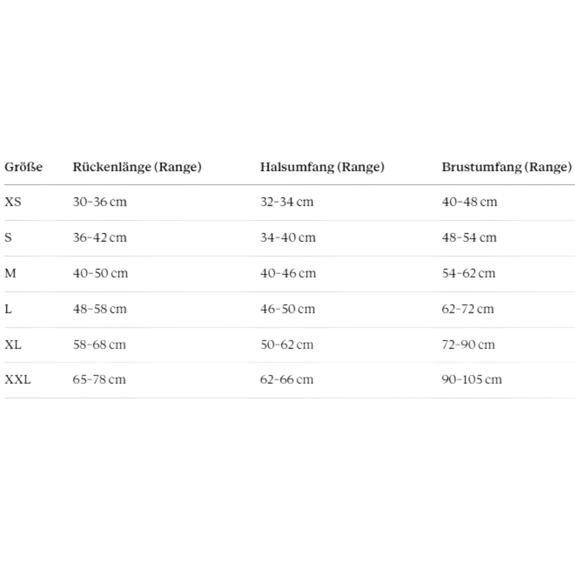Select the 90-105 cm chest cell

click(472, 379)
